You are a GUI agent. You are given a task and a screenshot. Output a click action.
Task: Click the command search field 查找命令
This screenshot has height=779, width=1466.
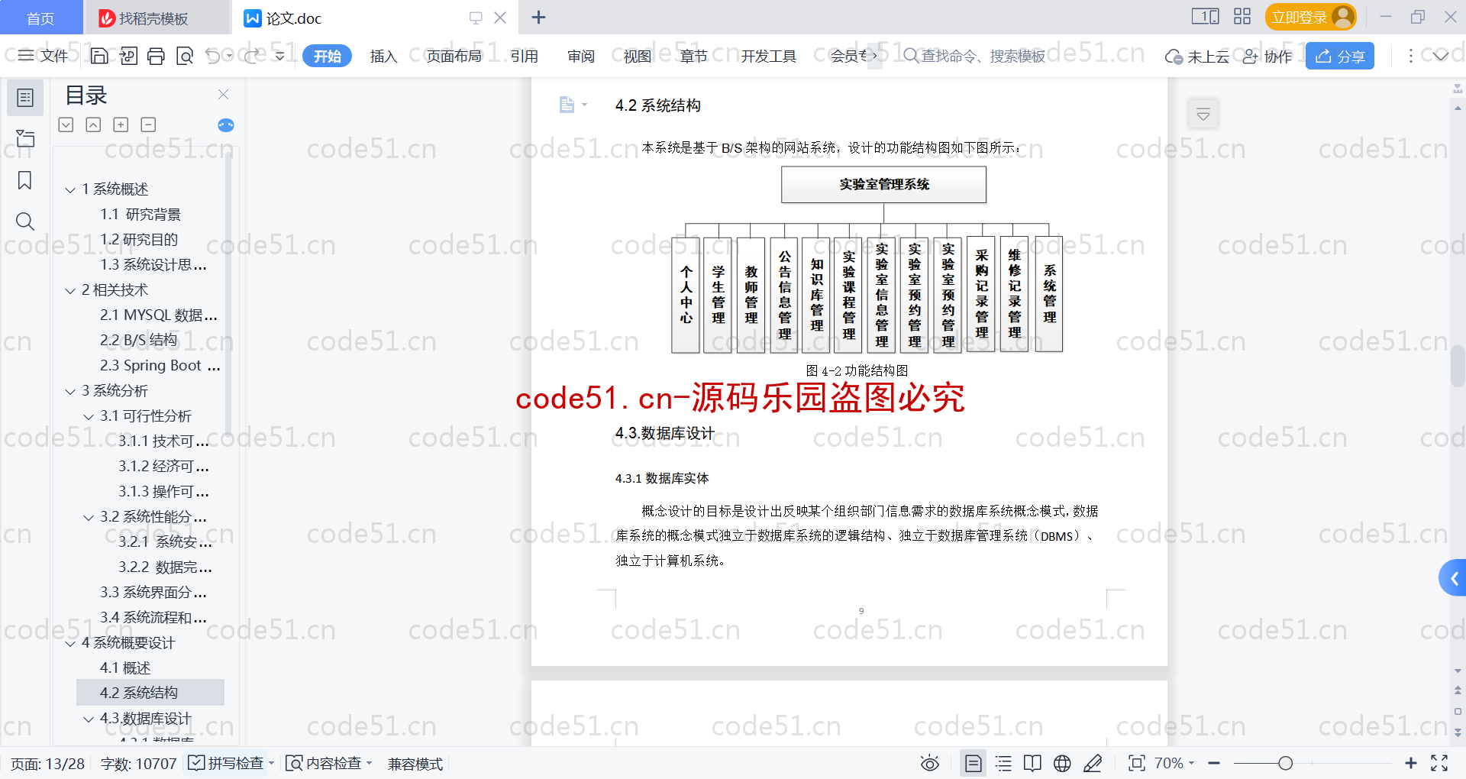point(974,56)
